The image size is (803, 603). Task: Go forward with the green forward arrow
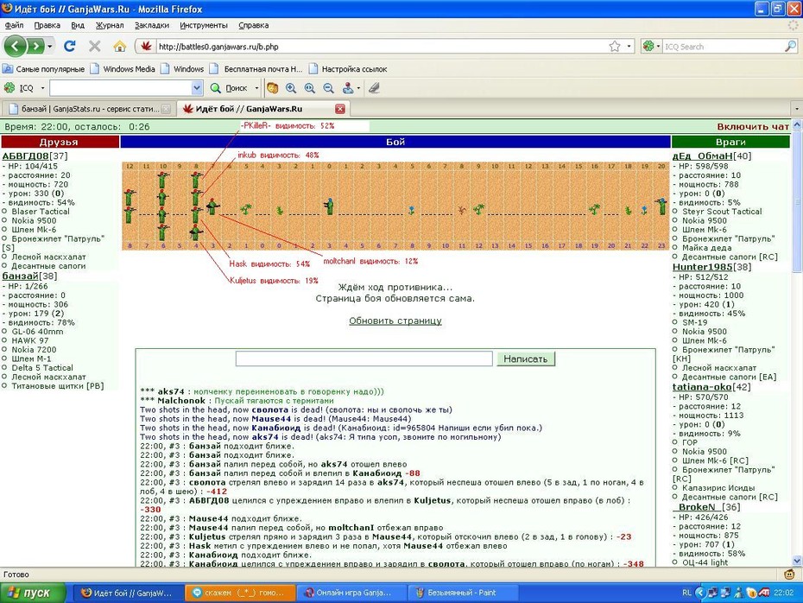tap(35, 47)
